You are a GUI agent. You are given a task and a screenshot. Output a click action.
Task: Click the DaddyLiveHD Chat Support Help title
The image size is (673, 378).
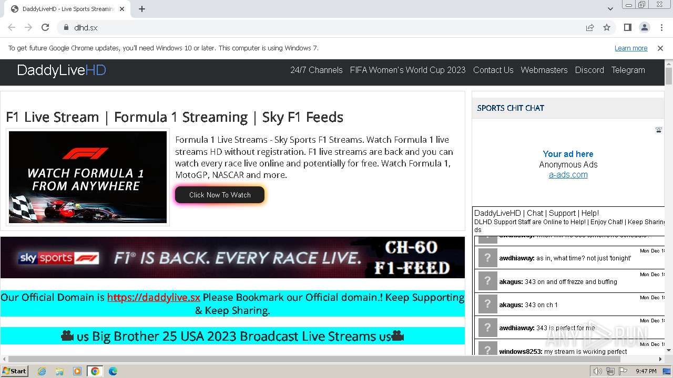(x=536, y=213)
